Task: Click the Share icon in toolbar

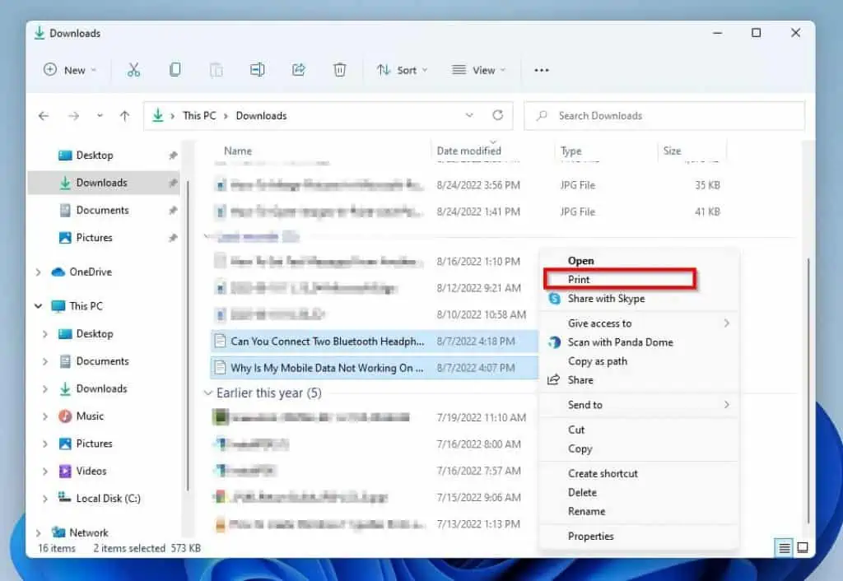Action: click(x=298, y=70)
